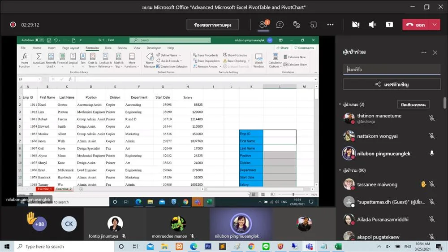Screen dimensions: 448x252
Task: Open the Watch Window icon
Action: [x=258, y=60]
